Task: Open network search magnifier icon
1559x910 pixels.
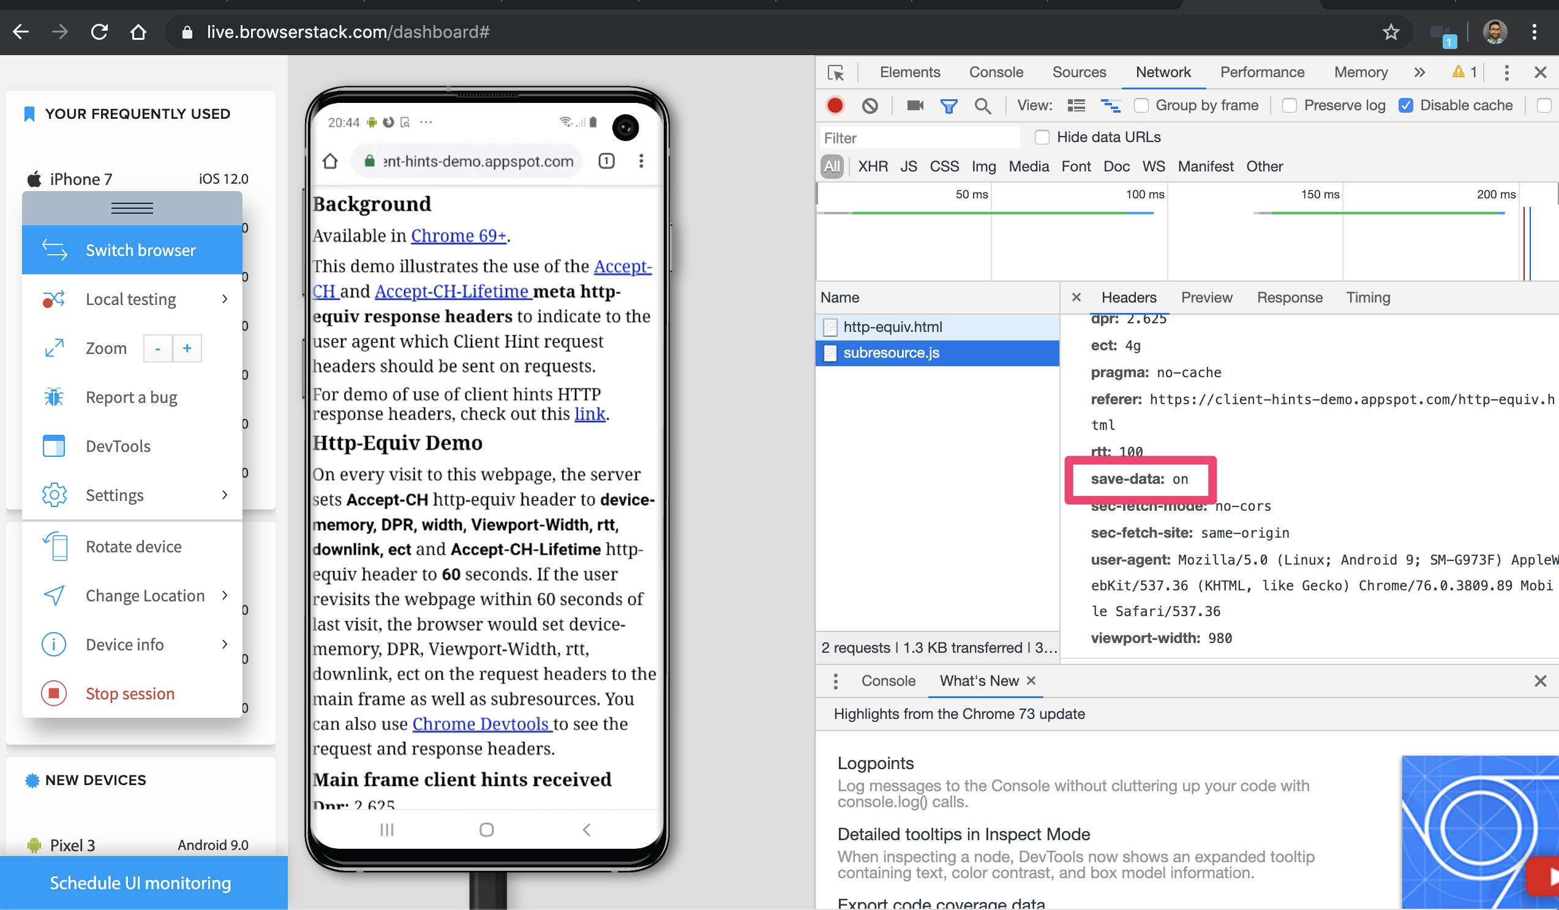Action: (x=982, y=106)
